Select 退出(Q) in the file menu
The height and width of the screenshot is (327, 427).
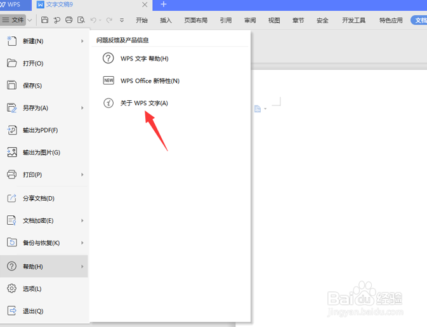[44, 311]
